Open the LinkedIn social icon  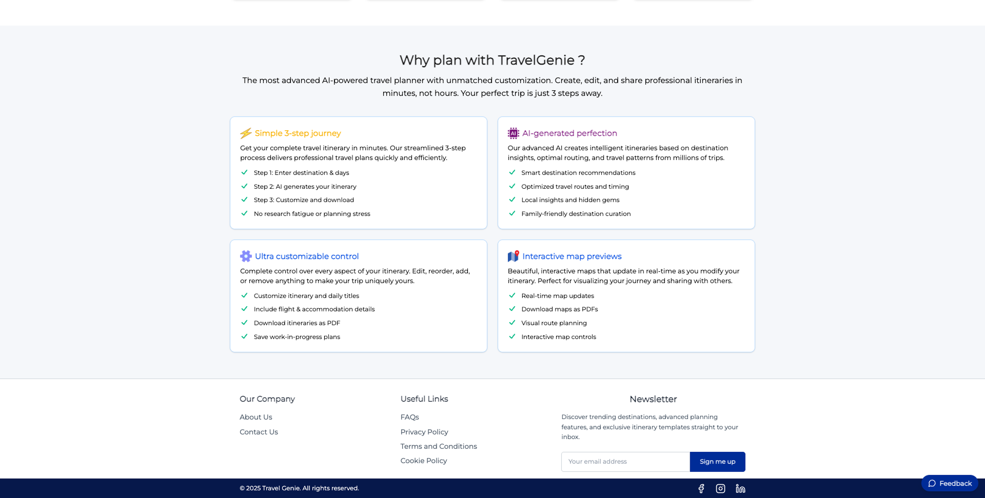tap(740, 489)
